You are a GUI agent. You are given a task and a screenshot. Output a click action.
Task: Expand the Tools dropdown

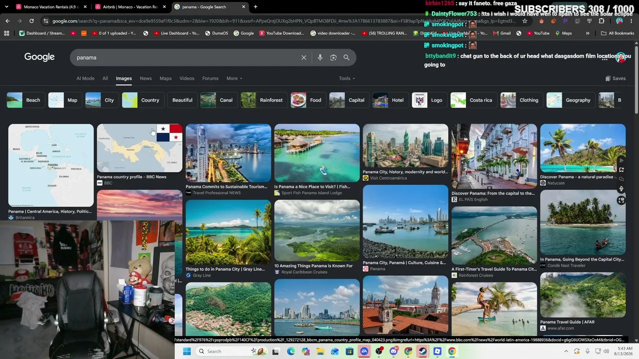[x=347, y=78]
